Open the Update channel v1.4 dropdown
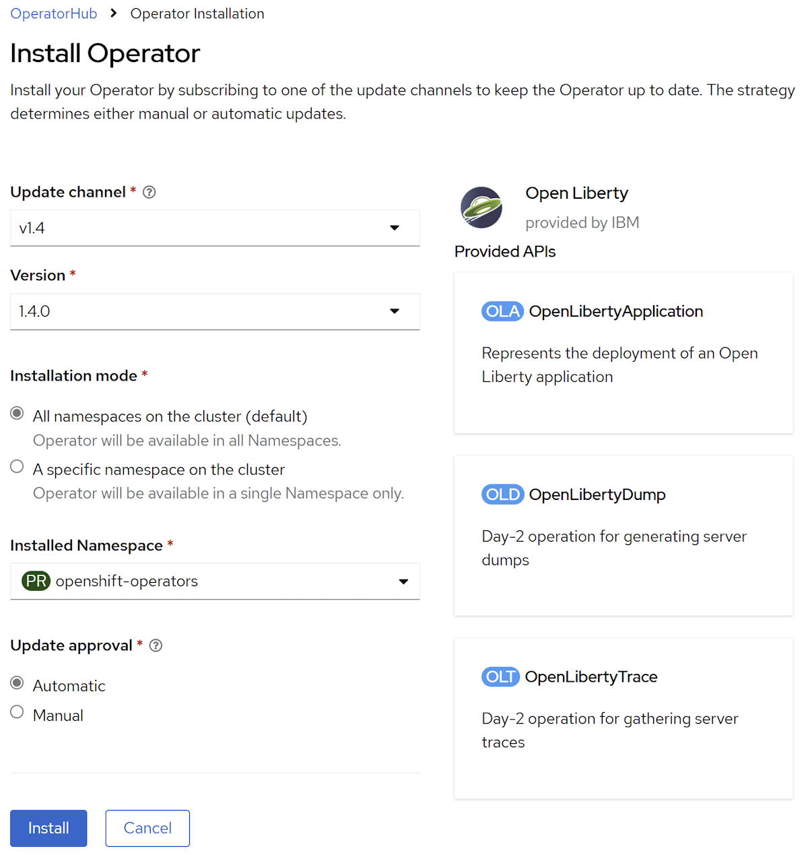 coord(215,228)
